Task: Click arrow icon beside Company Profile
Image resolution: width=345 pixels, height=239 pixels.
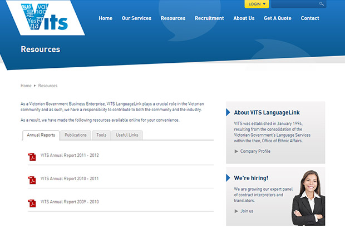Action: [x=236, y=151]
